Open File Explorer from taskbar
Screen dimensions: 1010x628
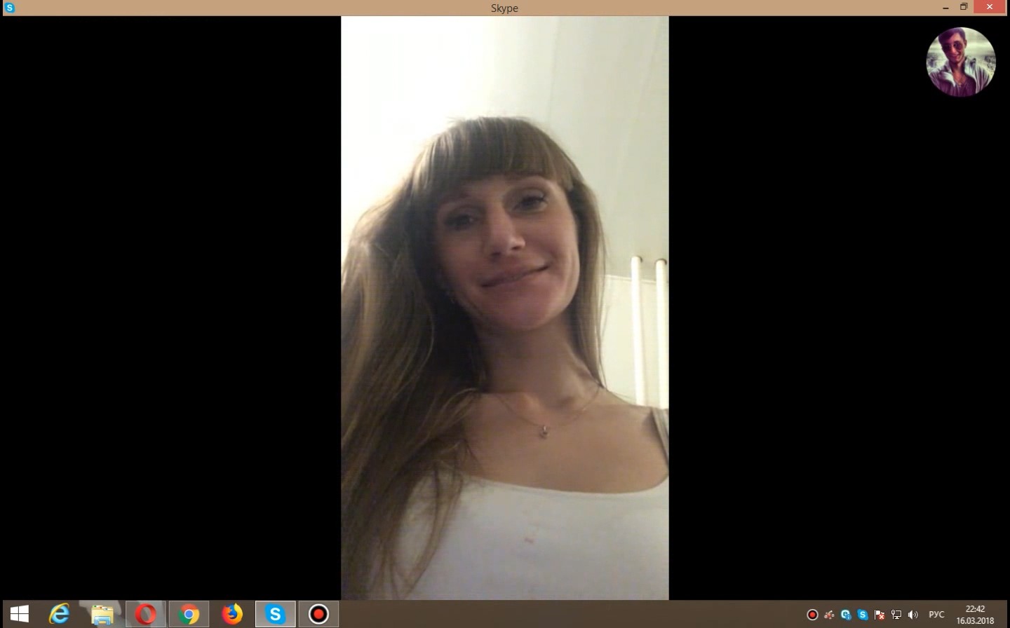point(102,615)
